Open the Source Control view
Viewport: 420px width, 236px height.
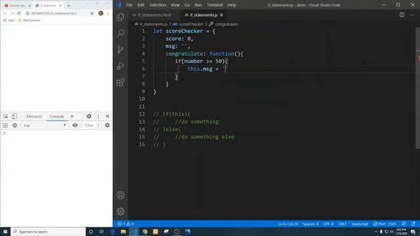[121, 49]
